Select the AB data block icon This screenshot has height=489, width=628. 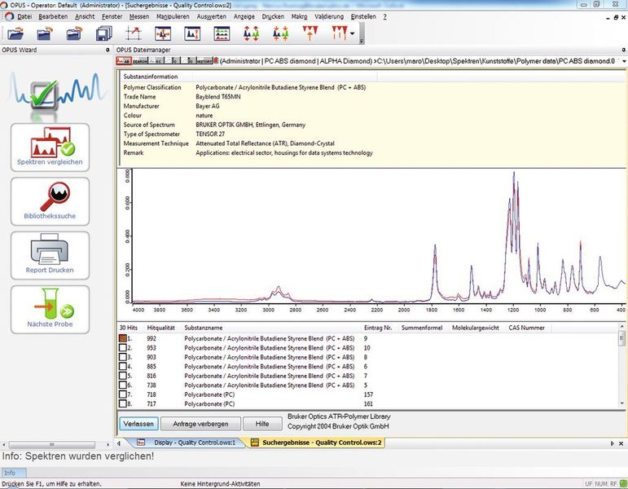[x=124, y=61]
